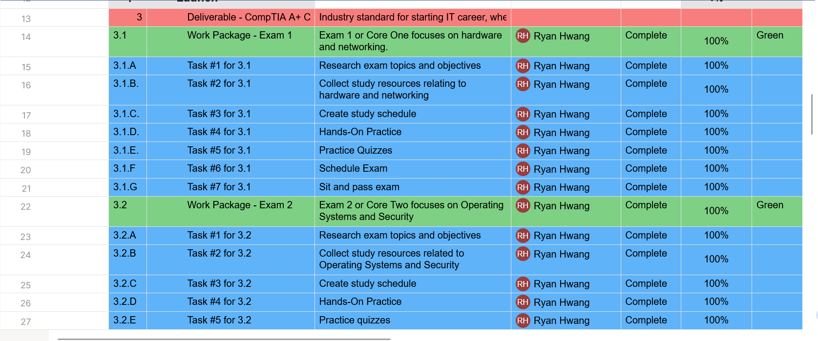Image resolution: width=818 pixels, height=341 pixels.
Task: Click the RH avatar in the Exam 2 work package row
Action: (523, 205)
